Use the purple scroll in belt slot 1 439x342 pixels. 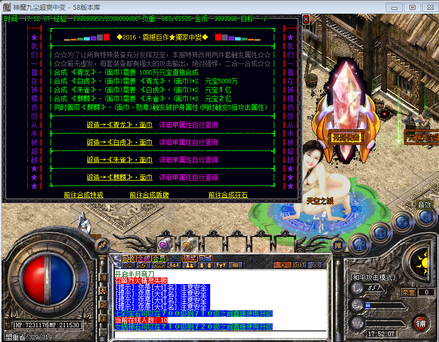(x=165, y=245)
